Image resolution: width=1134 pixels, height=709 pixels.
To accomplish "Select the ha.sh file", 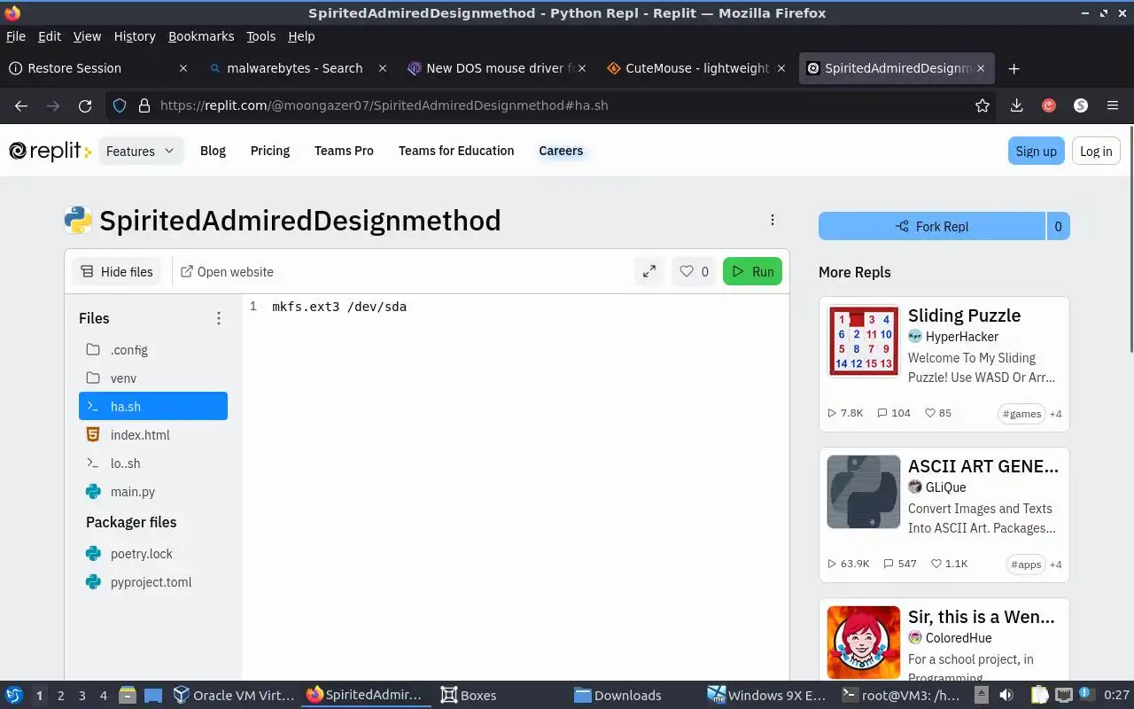I will pos(153,407).
